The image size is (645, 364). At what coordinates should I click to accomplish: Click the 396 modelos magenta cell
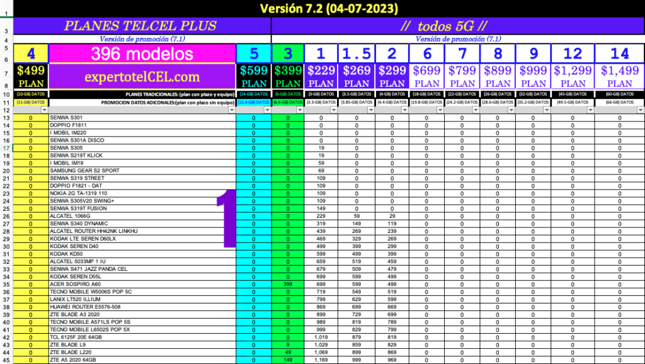(x=142, y=54)
